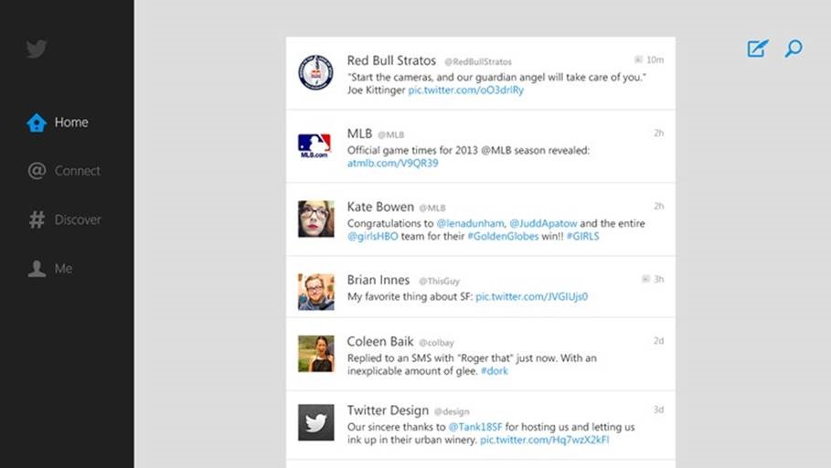Click Kate Bowen's profile photo
The width and height of the screenshot is (831, 468).
pos(315,219)
